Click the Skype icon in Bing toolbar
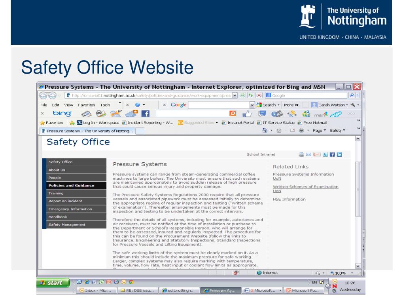The image size is (405, 304). (x=336, y=114)
